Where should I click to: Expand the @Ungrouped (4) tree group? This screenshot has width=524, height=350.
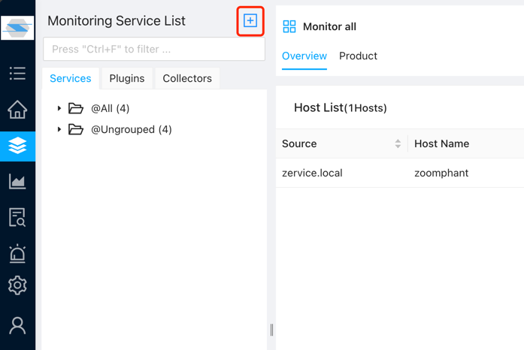point(59,130)
